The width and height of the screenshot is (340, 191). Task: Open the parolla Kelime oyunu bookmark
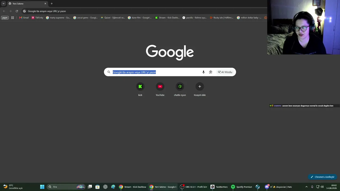194,18
